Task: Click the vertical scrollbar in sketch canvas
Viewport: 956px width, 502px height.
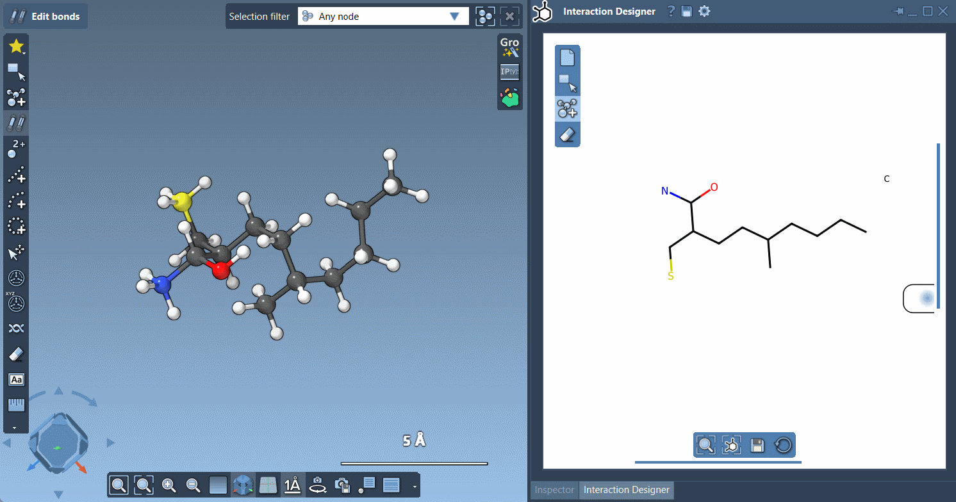Action: coord(938,225)
